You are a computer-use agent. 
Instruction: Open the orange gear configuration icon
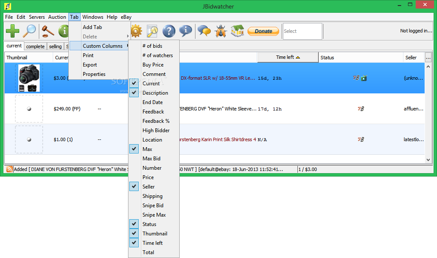point(136,31)
